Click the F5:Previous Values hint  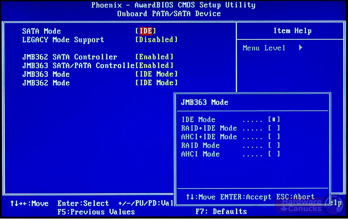click(96, 212)
